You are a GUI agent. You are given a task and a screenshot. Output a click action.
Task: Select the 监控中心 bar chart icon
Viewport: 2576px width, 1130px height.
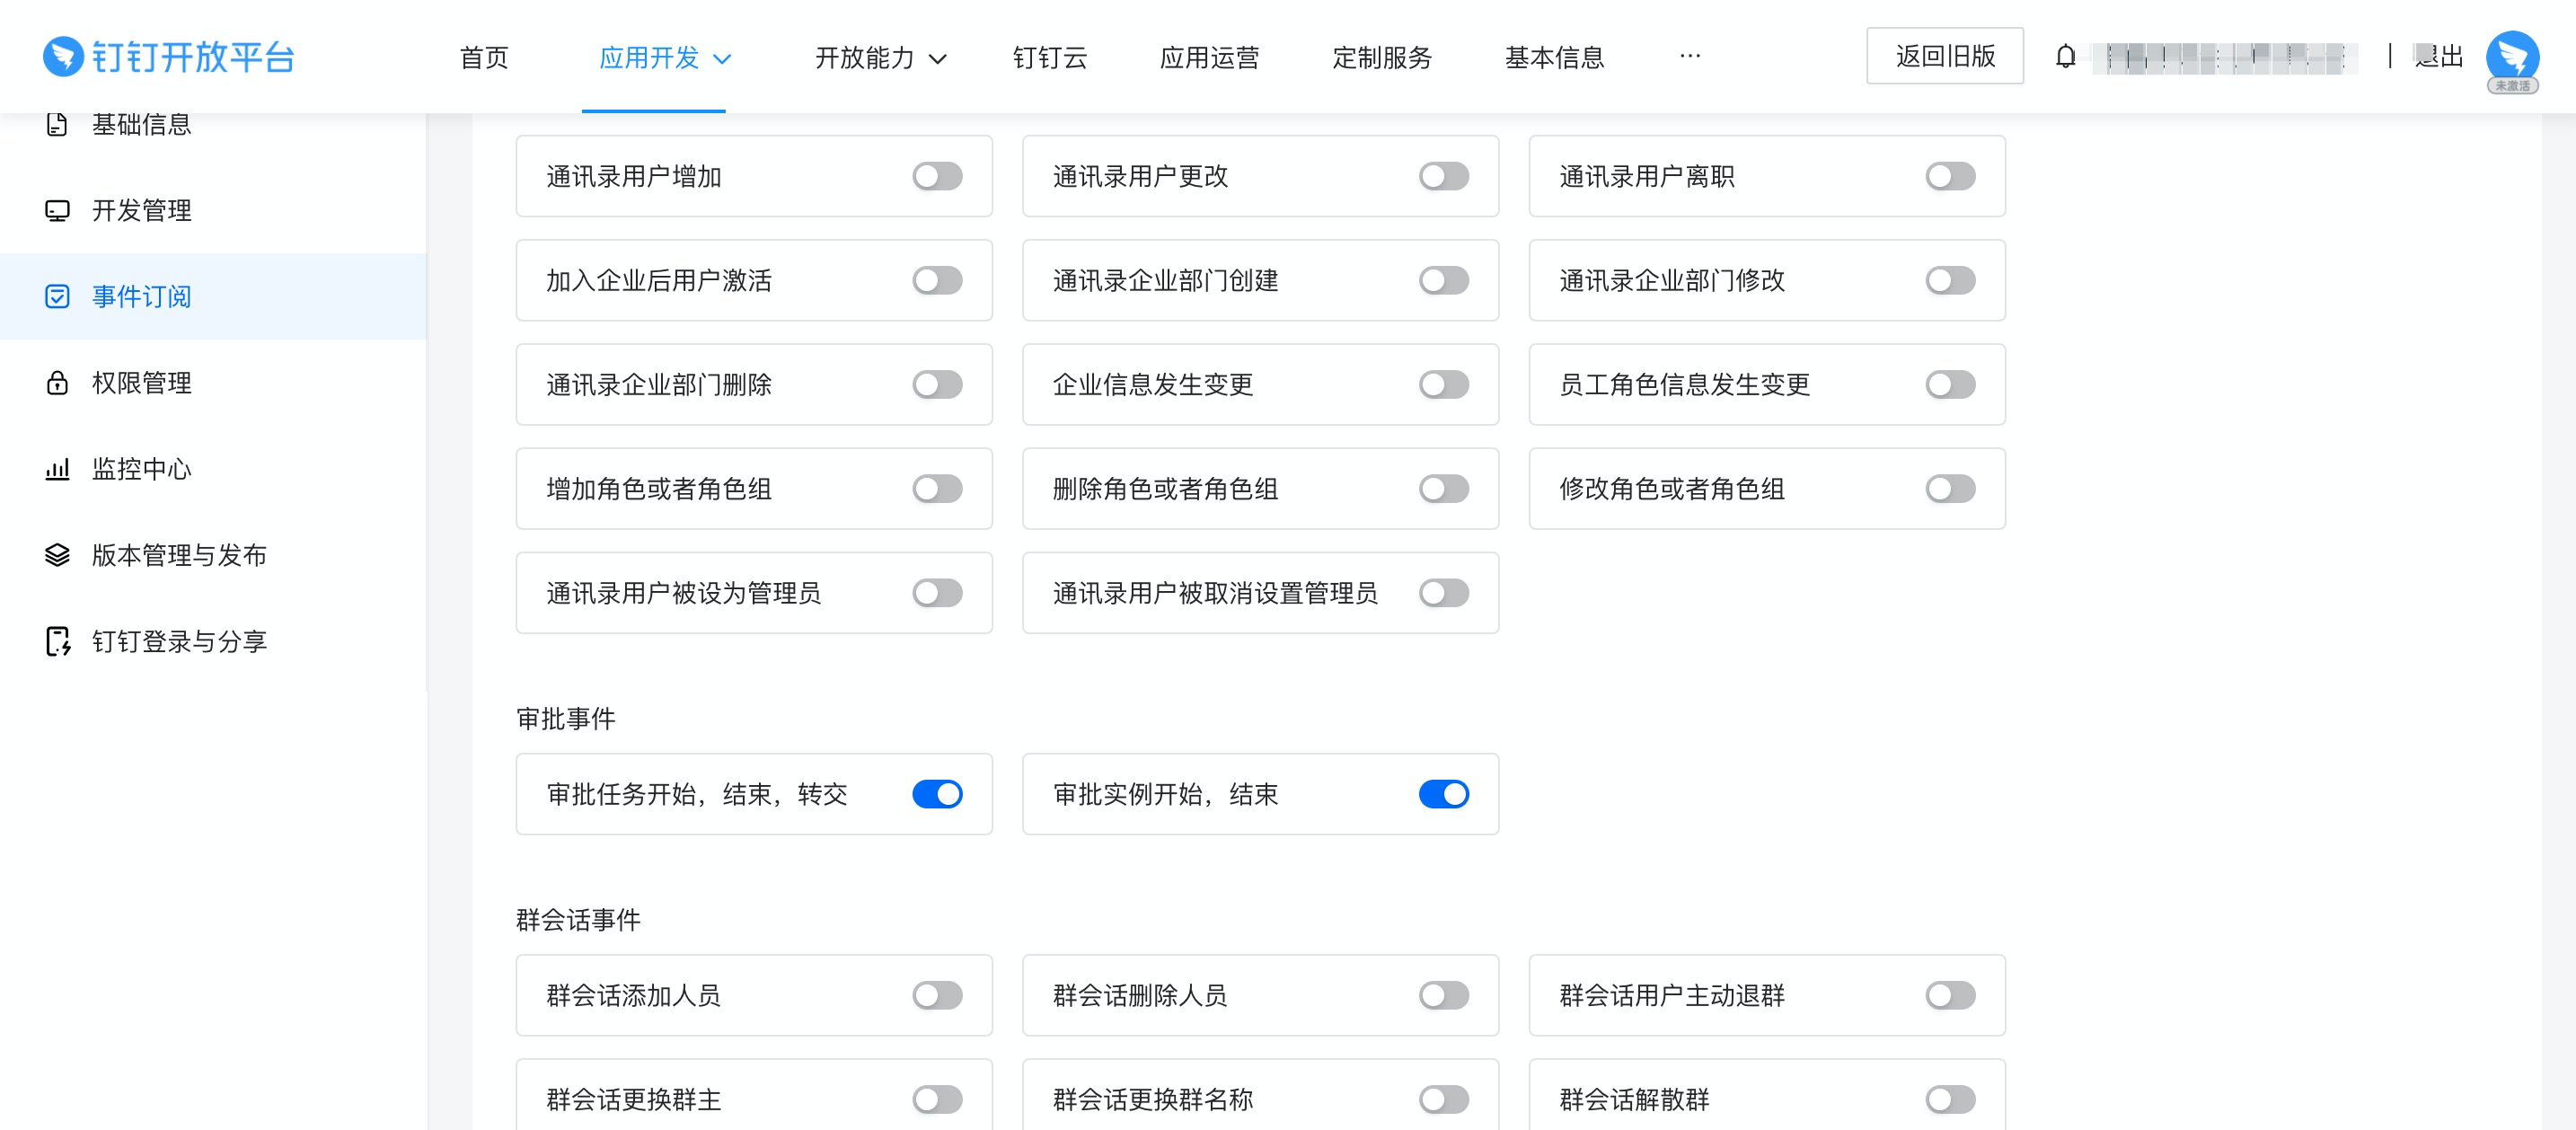[57, 469]
